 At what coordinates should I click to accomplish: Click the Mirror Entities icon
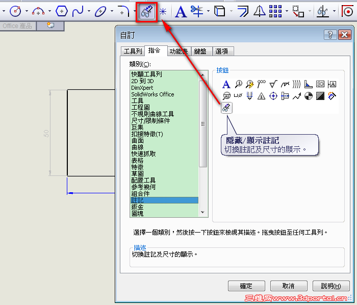[x=259, y=11]
